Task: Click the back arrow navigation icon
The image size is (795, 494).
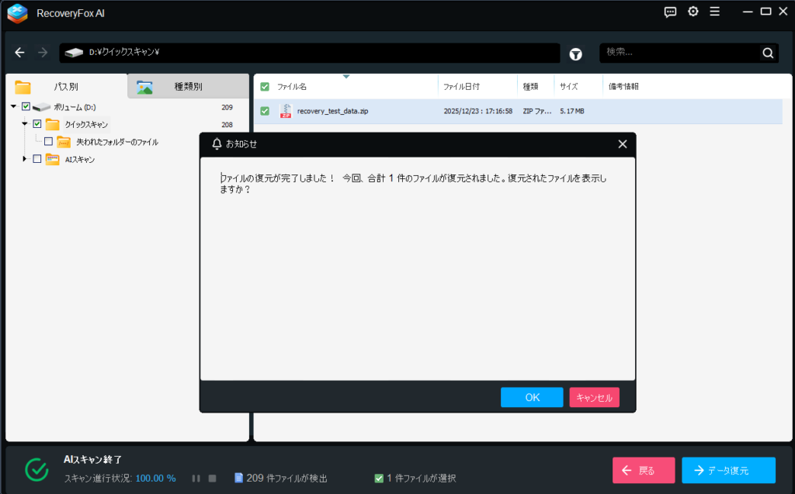Action: click(20, 53)
